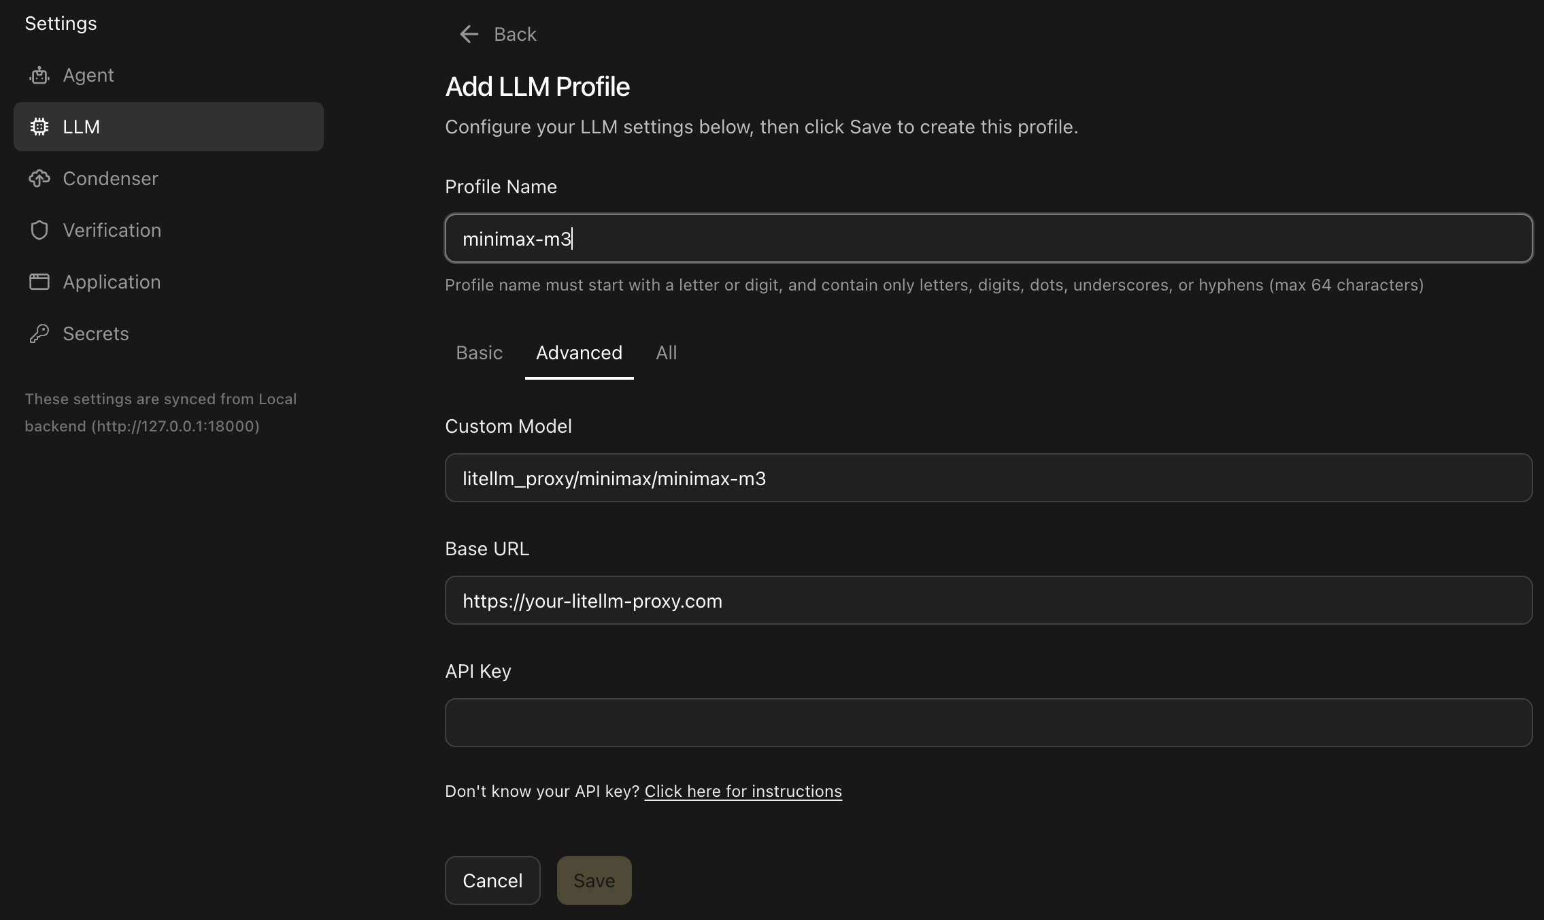Focus the Profile Name field
1544x920 pixels.
(988, 238)
